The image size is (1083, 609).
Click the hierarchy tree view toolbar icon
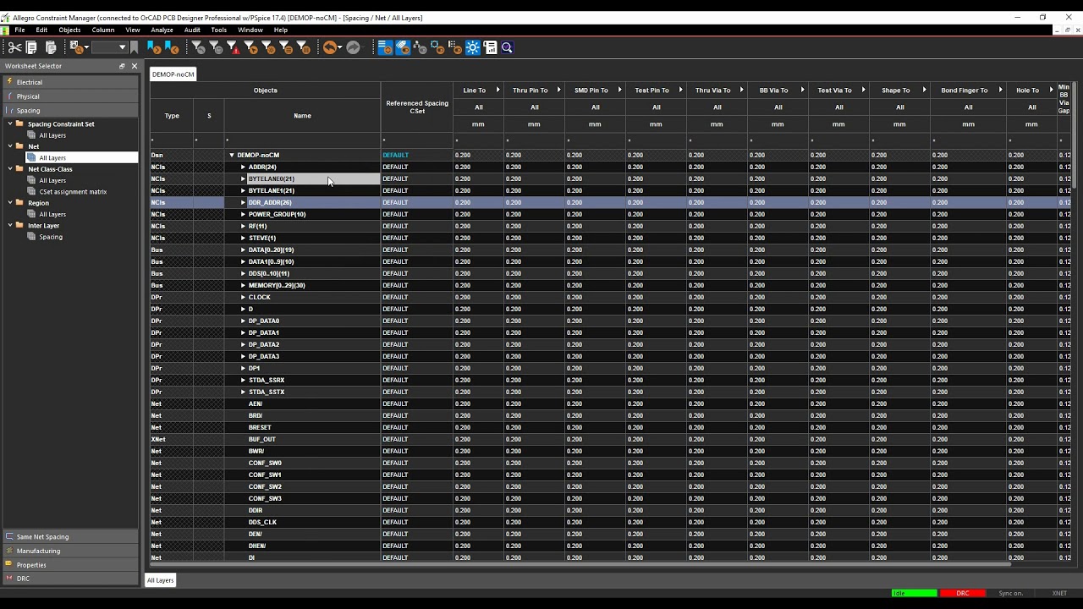pos(419,47)
